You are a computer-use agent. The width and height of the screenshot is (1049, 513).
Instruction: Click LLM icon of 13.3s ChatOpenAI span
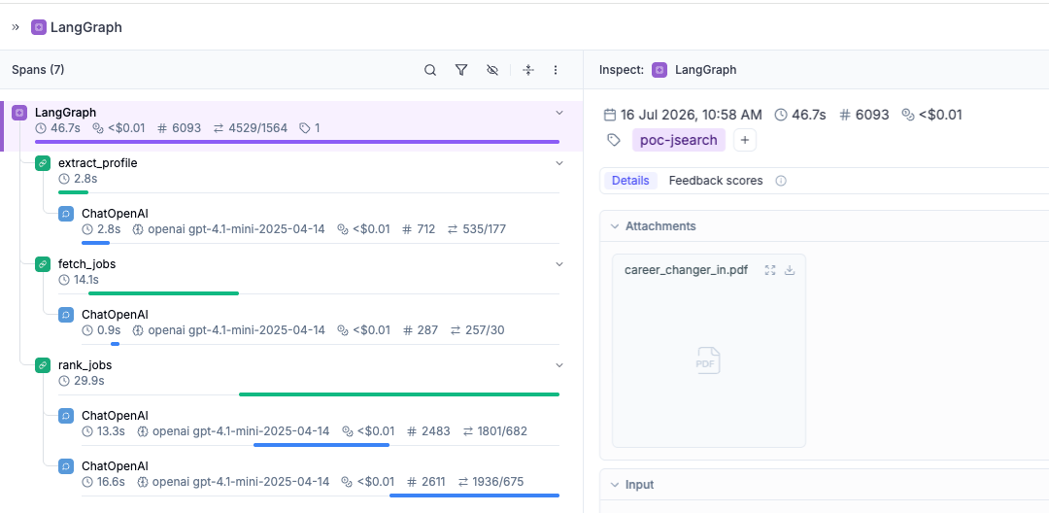point(66,415)
